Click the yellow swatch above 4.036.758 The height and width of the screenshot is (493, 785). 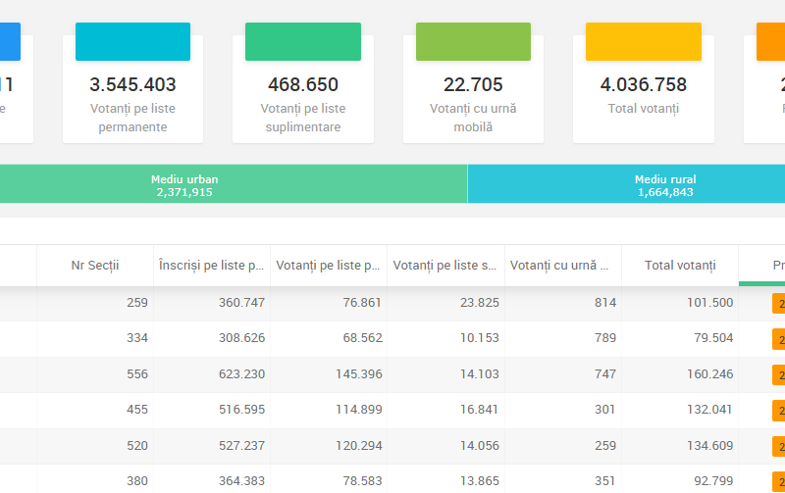click(643, 42)
